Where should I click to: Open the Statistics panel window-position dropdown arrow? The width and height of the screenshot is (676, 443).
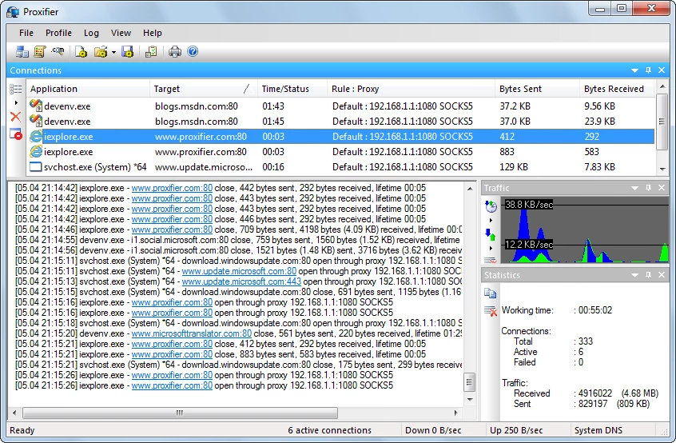click(x=634, y=275)
